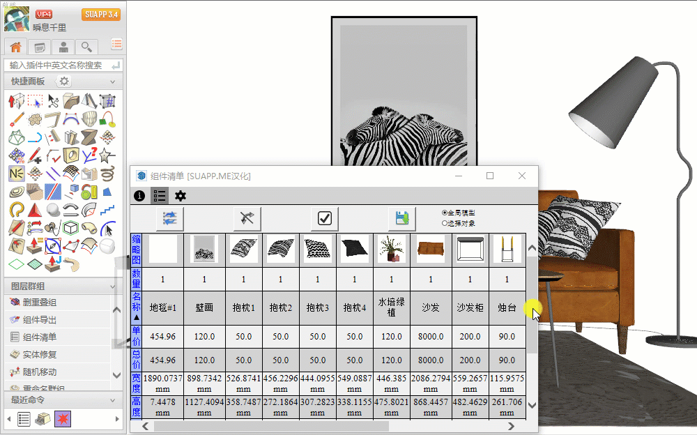Select the 选择对象 radio option
The height and width of the screenshot is (435, 697).
459,223
